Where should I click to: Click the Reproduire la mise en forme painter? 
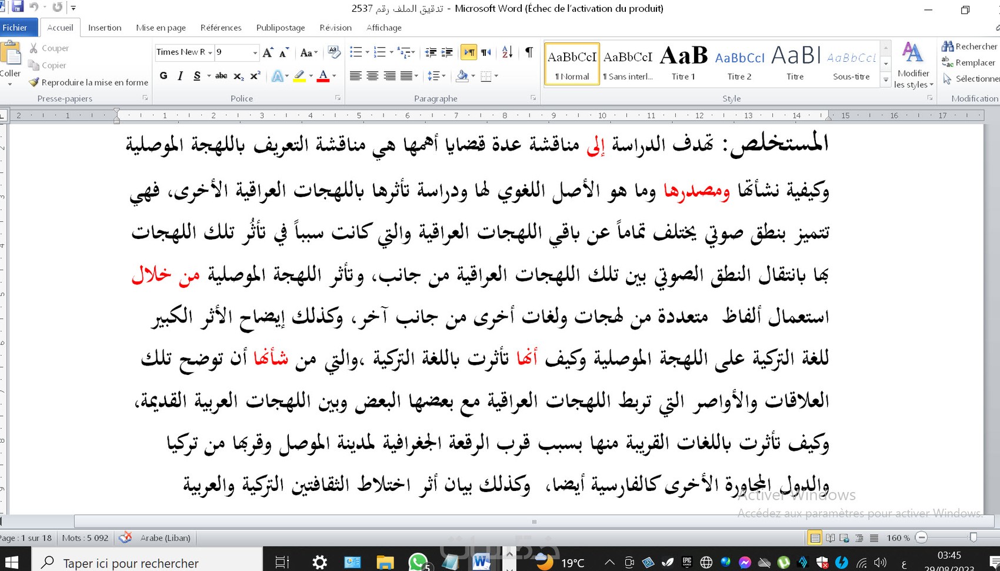tap(88, 82)
